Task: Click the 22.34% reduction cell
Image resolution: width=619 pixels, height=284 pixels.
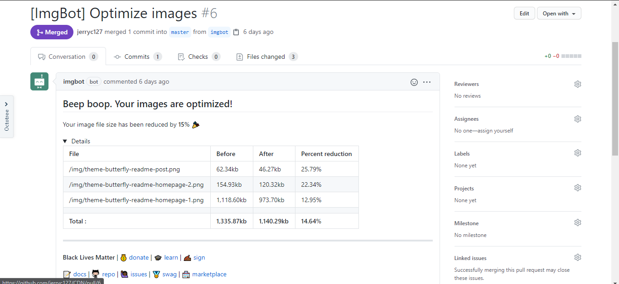Action: 327,185
